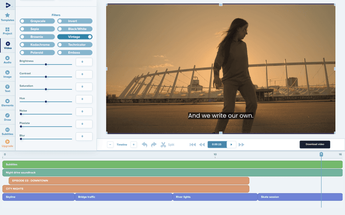This screenshot has width=345, height=215.
Task: Open the Text sidebar section
Action: (8, 88)
